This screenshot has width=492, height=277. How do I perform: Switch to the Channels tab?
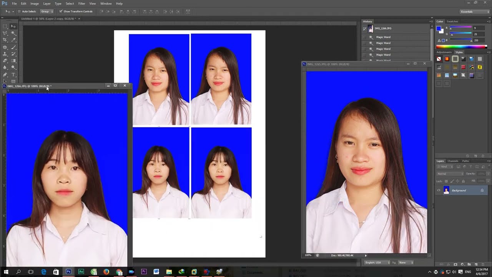coord(453,161)
